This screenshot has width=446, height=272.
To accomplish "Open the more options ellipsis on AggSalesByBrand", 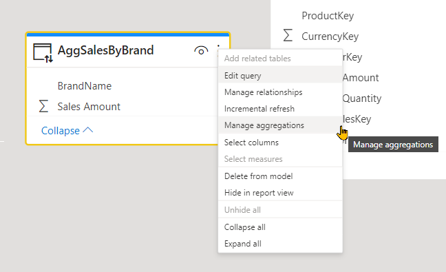I will tap(218, 46).
